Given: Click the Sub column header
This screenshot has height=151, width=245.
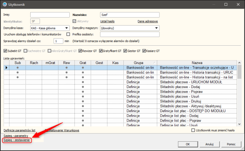Looking at the screenshot, I should 17,63.
